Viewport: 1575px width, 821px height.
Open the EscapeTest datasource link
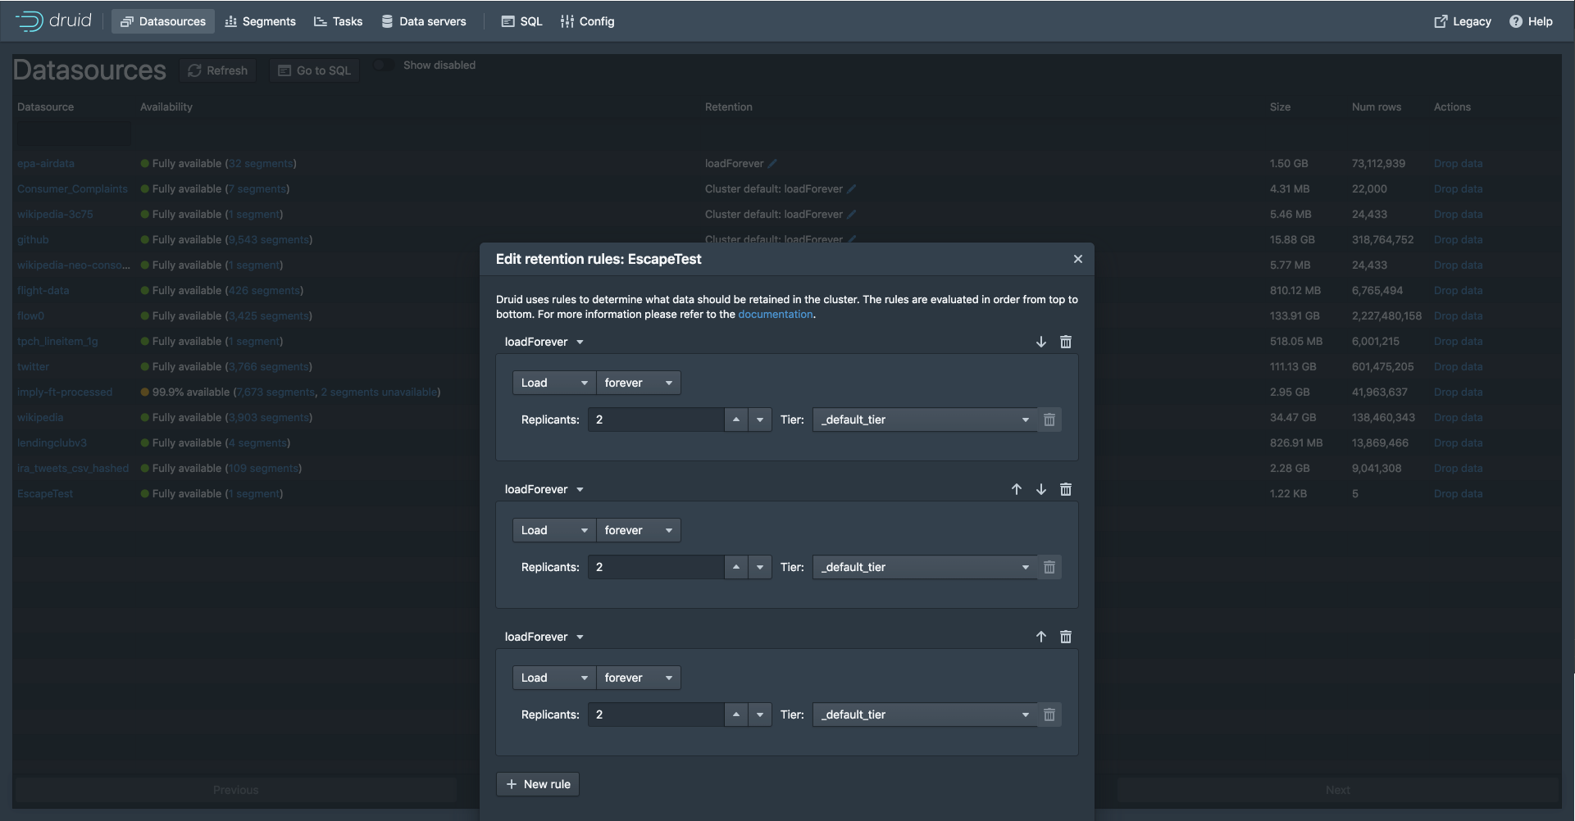(x=45, y=494)
